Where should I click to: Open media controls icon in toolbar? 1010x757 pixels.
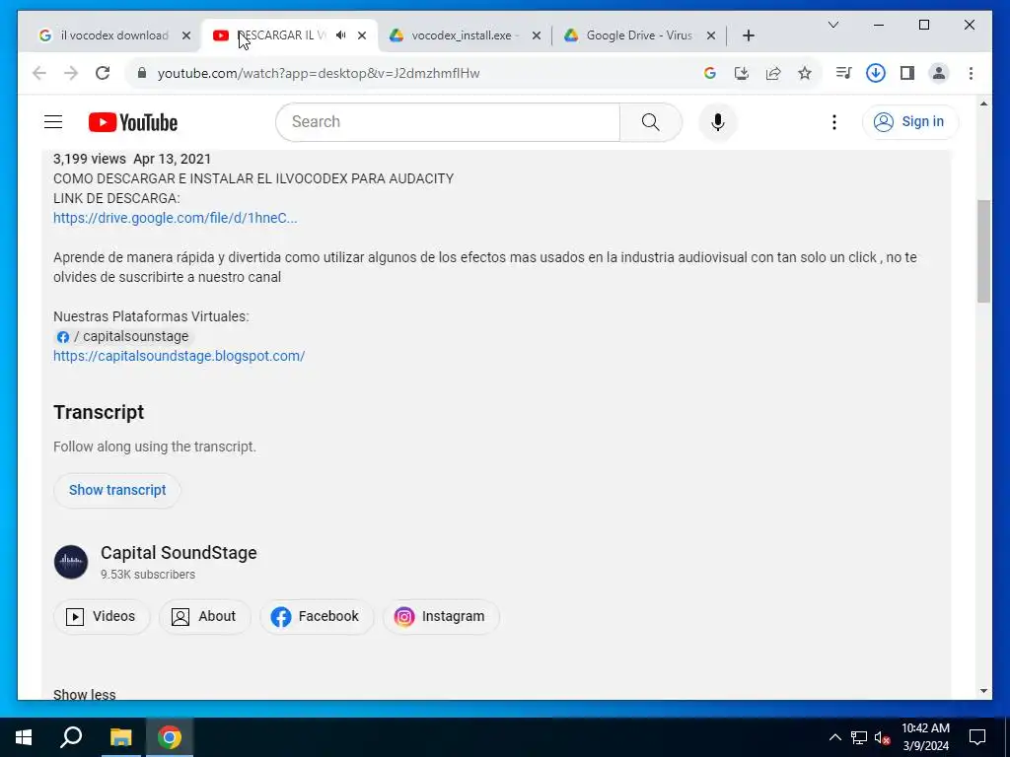[x=843, y=73]
